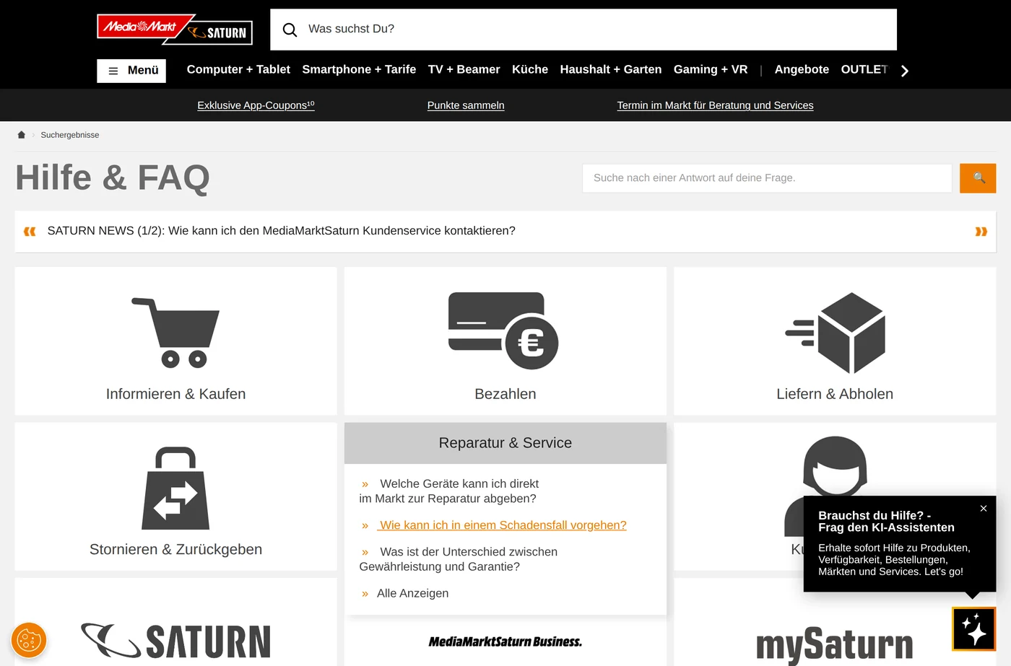Click the customer account person icon
Viewport: 1011px width, 666px height.
click(x=835, y=467)
